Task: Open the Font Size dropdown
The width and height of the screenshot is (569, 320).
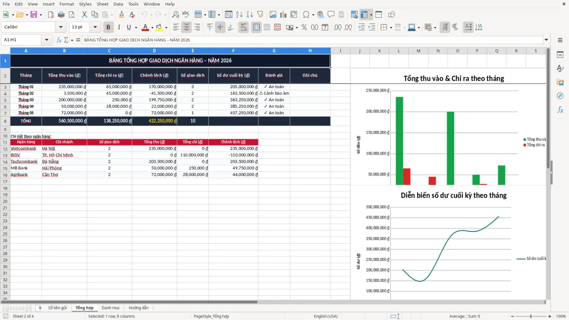Action: click(95, 27)
